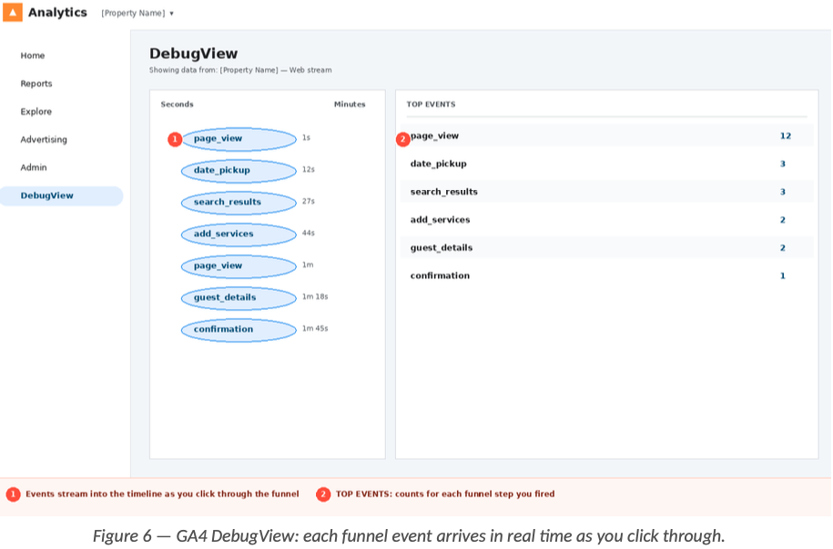833x549 pixels.
Task: Click the red marker 2 badge in Top Events
Action: point(402,139)
